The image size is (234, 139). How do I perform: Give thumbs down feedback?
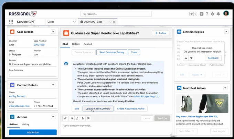191,58
